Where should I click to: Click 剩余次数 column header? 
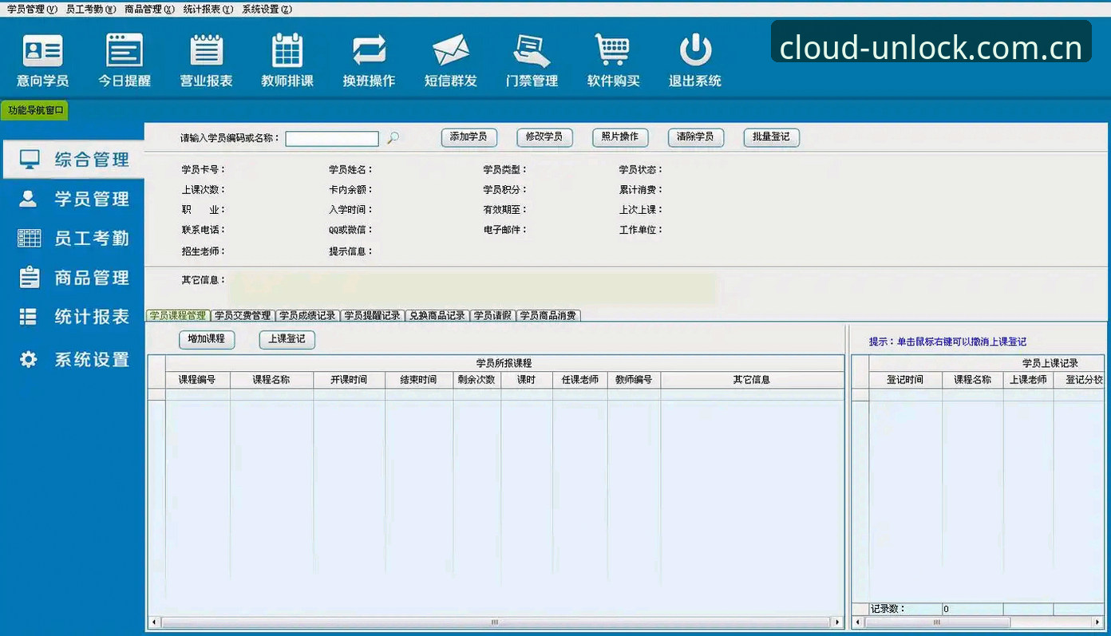pos(477,380)
